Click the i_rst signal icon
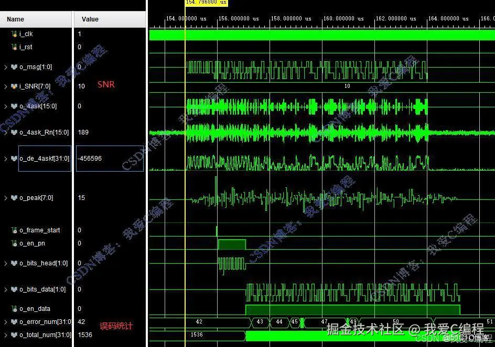Viewport: 495px width, 347px height. click(x=14, y=47)
